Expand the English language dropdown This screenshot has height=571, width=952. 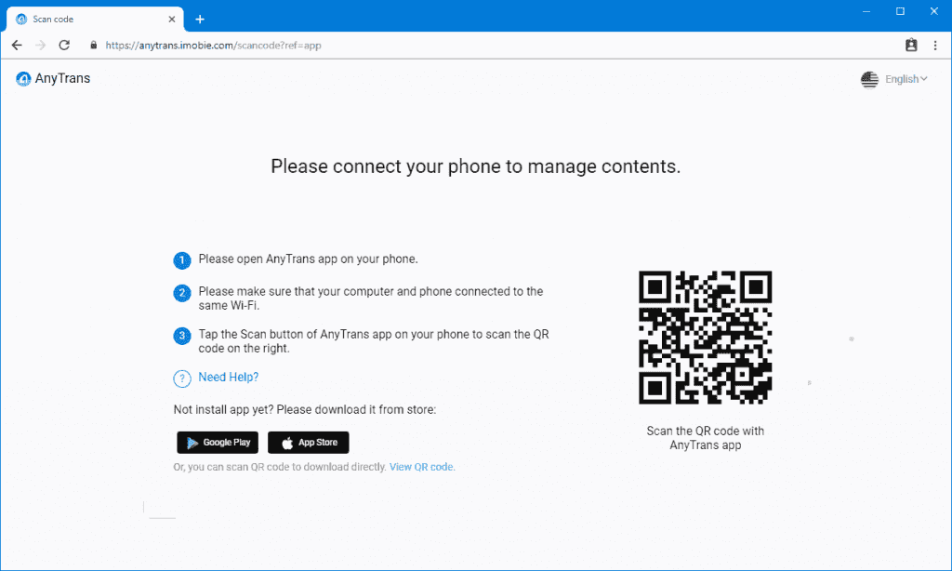906,80
